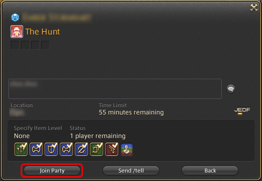Screen dimensions: 262x181
Task: Join the party with Join Party
Action: click(x=52, y=170)
